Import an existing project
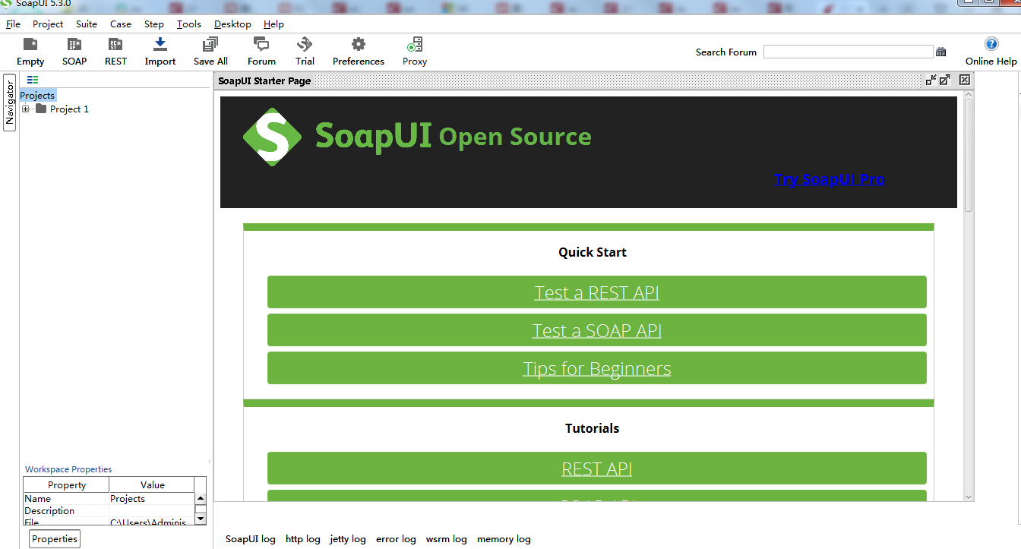The height and width of the screenshot is (549, 1021). coord(160,52)
